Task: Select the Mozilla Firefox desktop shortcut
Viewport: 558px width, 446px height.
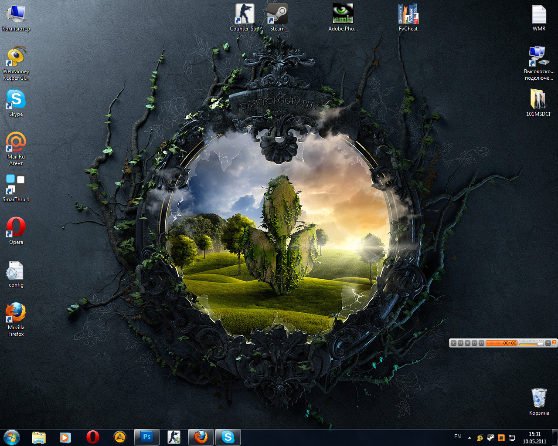Action: tap(16, 320)
